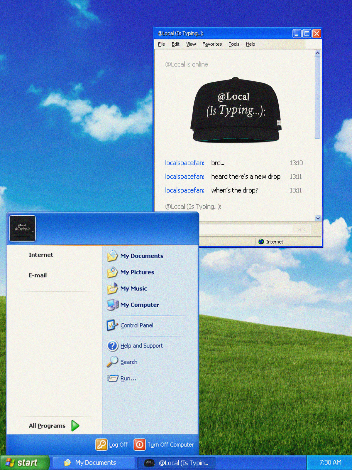Screen dimensions: 352x470
Task: Open the View menu in chat window
Action: point(191,44)
